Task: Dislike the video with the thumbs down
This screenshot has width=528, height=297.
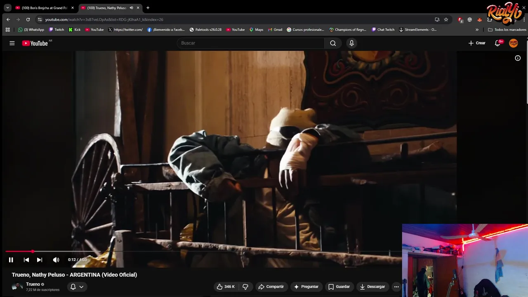Action: (x=245, y=287)
